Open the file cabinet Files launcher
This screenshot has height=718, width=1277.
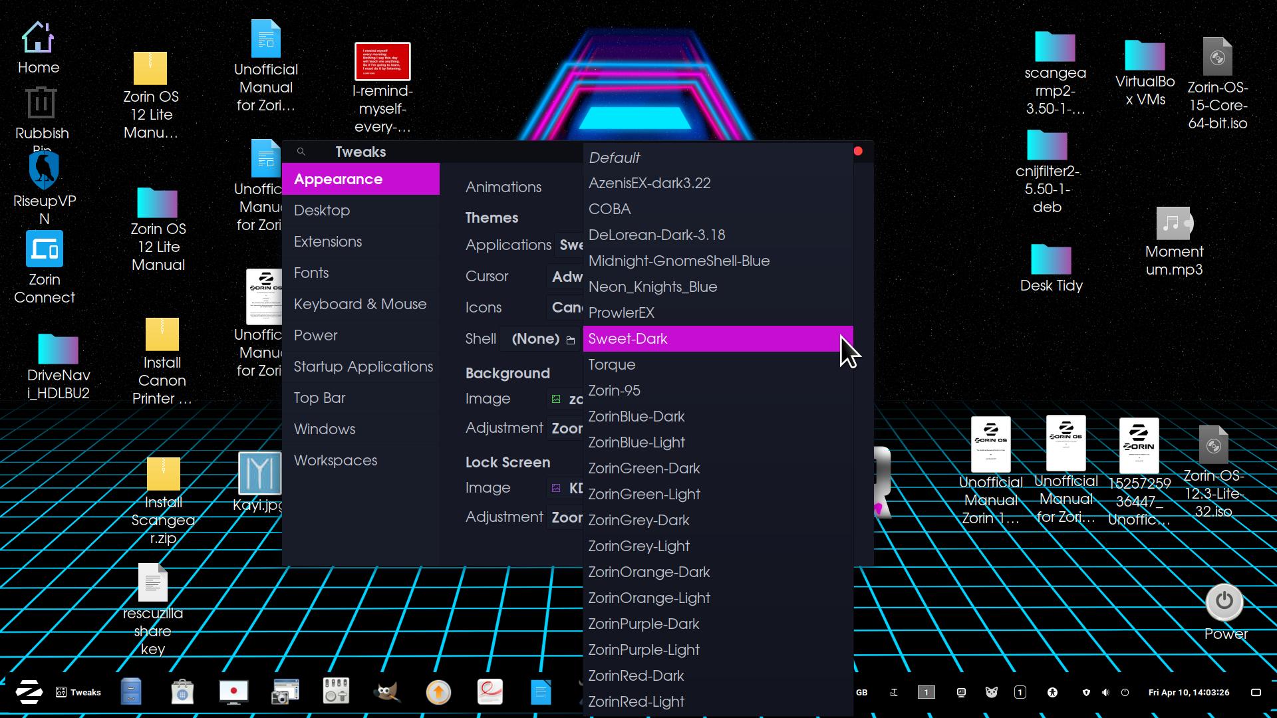131,692
